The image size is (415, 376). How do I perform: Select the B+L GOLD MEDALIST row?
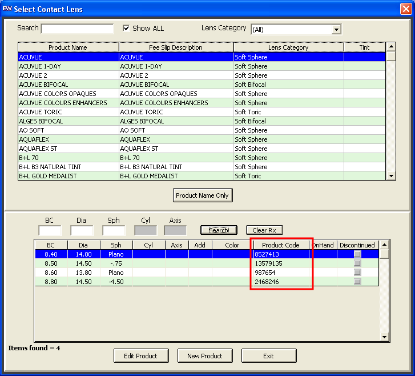click(x=202, y=176)
